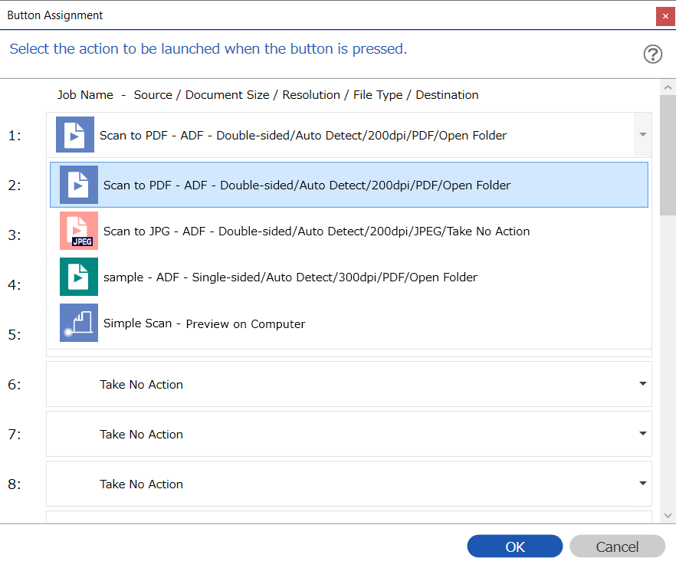This screenshot has width=676, height=568.
Task: Open the help question mark icon
Action: (x=653, y=54)
